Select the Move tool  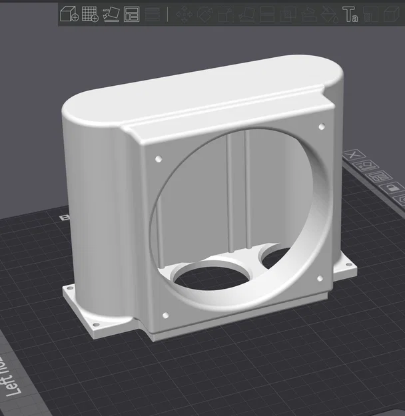[185, 15]
